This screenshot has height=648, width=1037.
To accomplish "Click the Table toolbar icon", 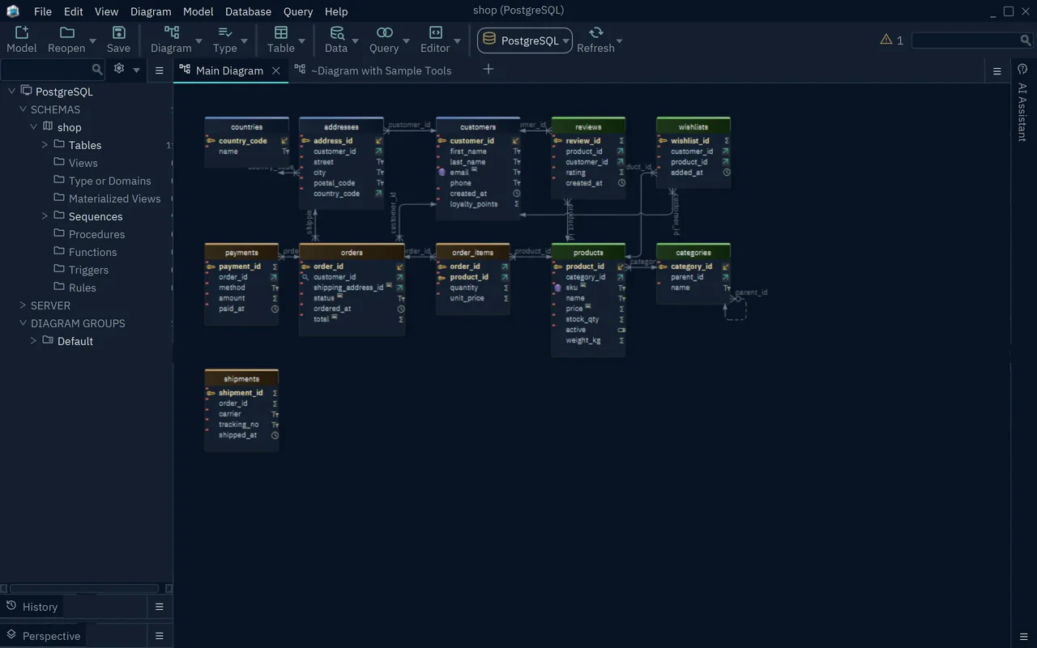I will click(281, 32).
